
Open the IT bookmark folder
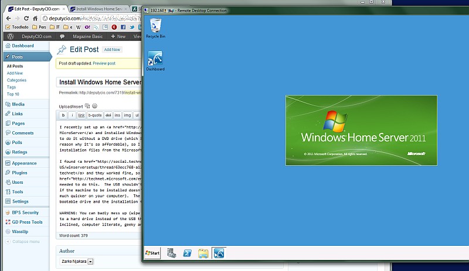[x=55, y=27]
